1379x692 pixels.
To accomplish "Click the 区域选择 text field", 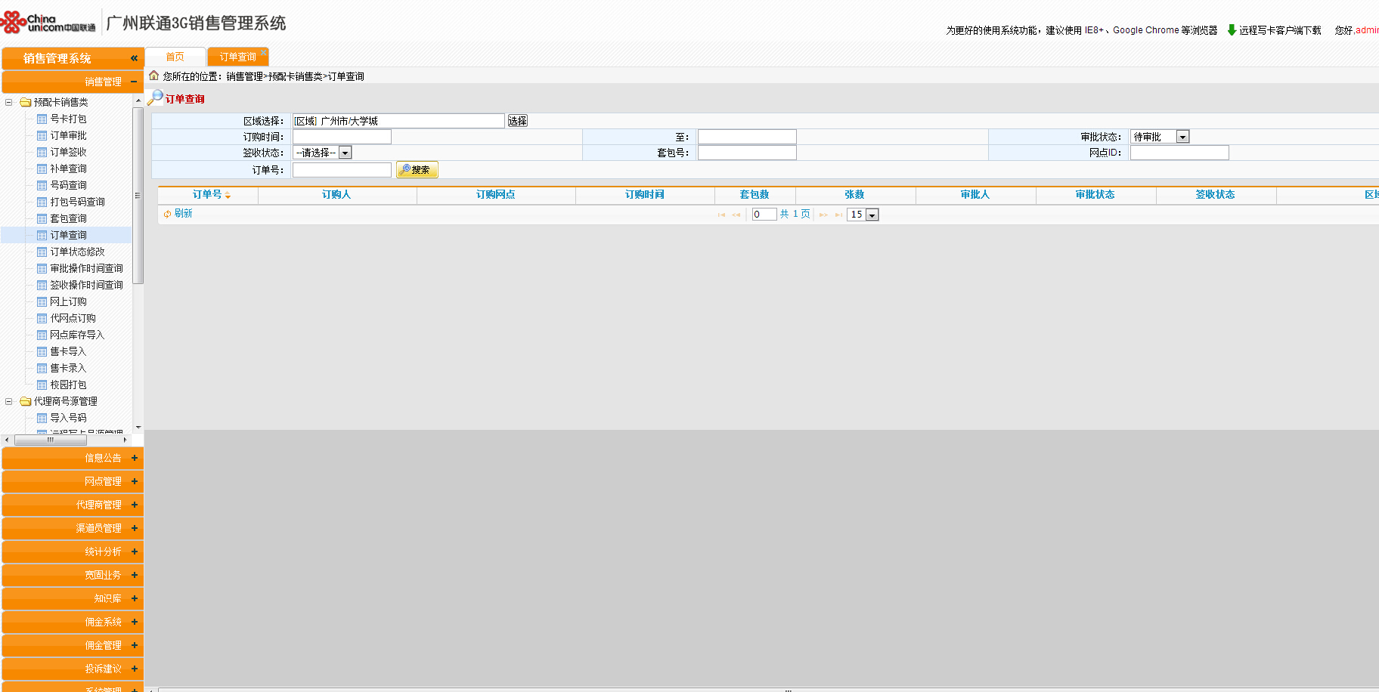I will 398,121.
